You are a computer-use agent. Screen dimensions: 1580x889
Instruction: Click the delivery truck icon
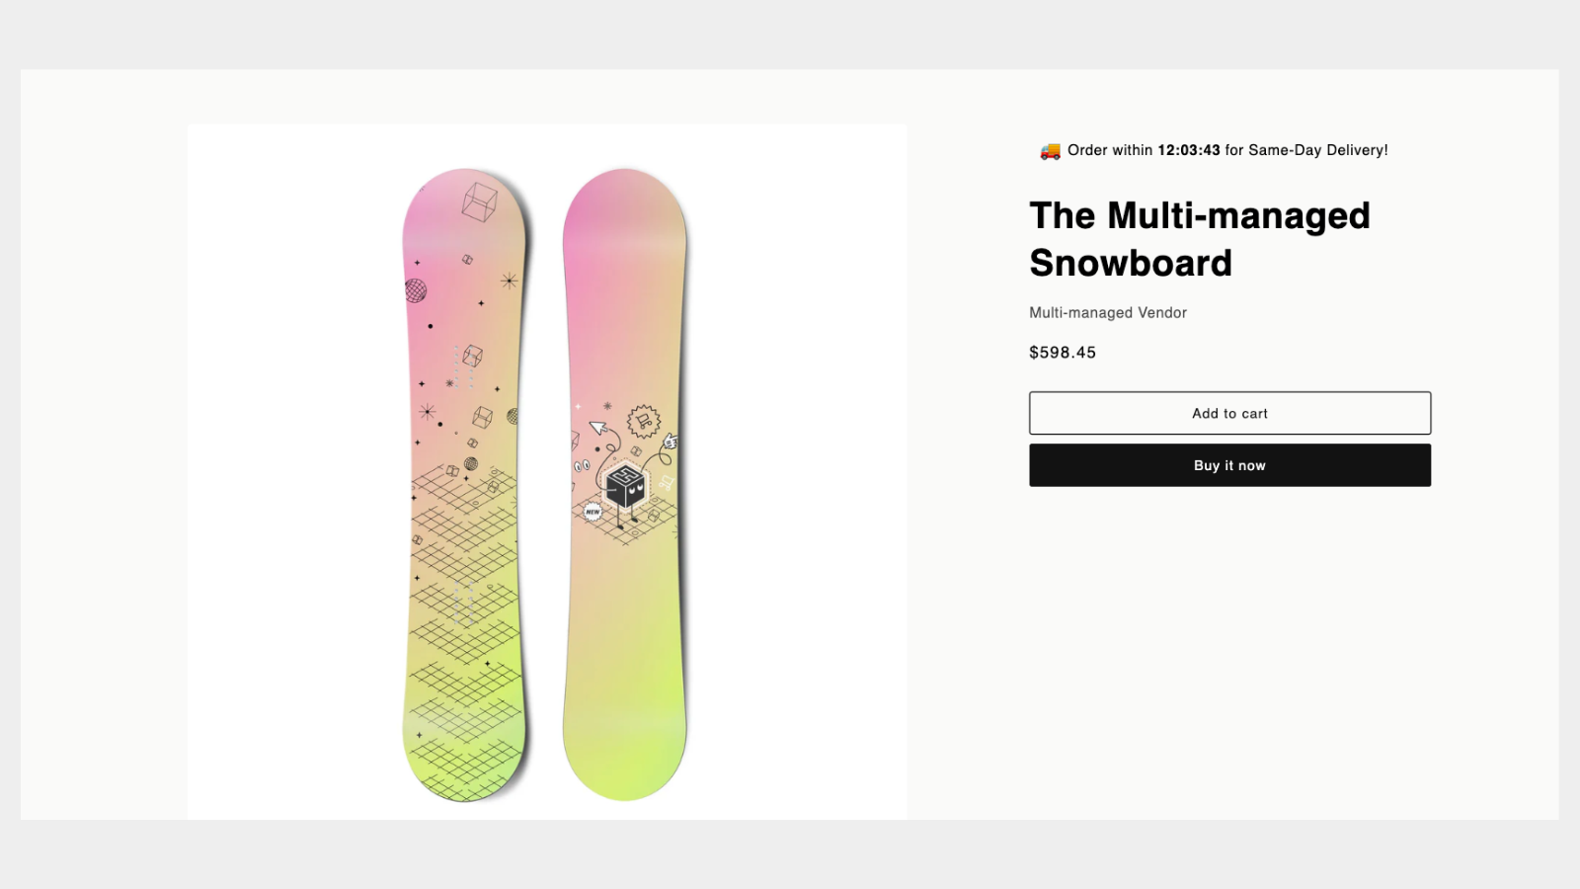coord(1050,151)
